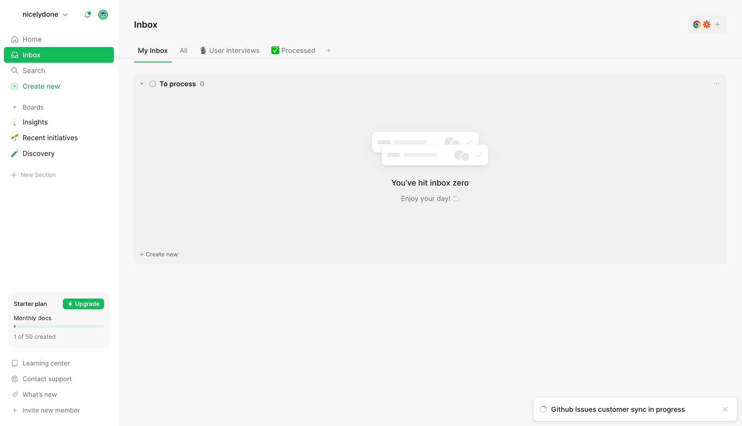Screen dimensions: 742x426
Task: Open Search from the sidebar
Action: click(33, 70)
